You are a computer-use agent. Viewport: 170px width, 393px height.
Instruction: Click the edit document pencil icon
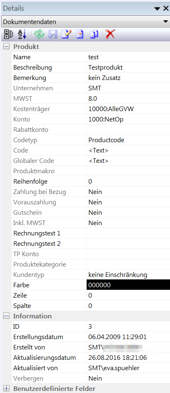coord(66,34)
